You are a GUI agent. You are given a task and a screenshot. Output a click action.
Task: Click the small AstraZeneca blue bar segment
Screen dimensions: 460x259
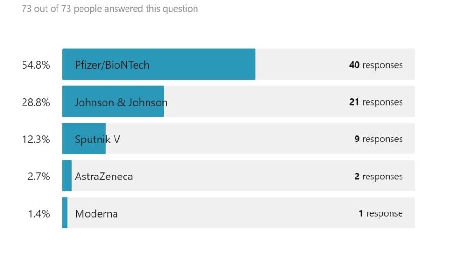point(67,176)
